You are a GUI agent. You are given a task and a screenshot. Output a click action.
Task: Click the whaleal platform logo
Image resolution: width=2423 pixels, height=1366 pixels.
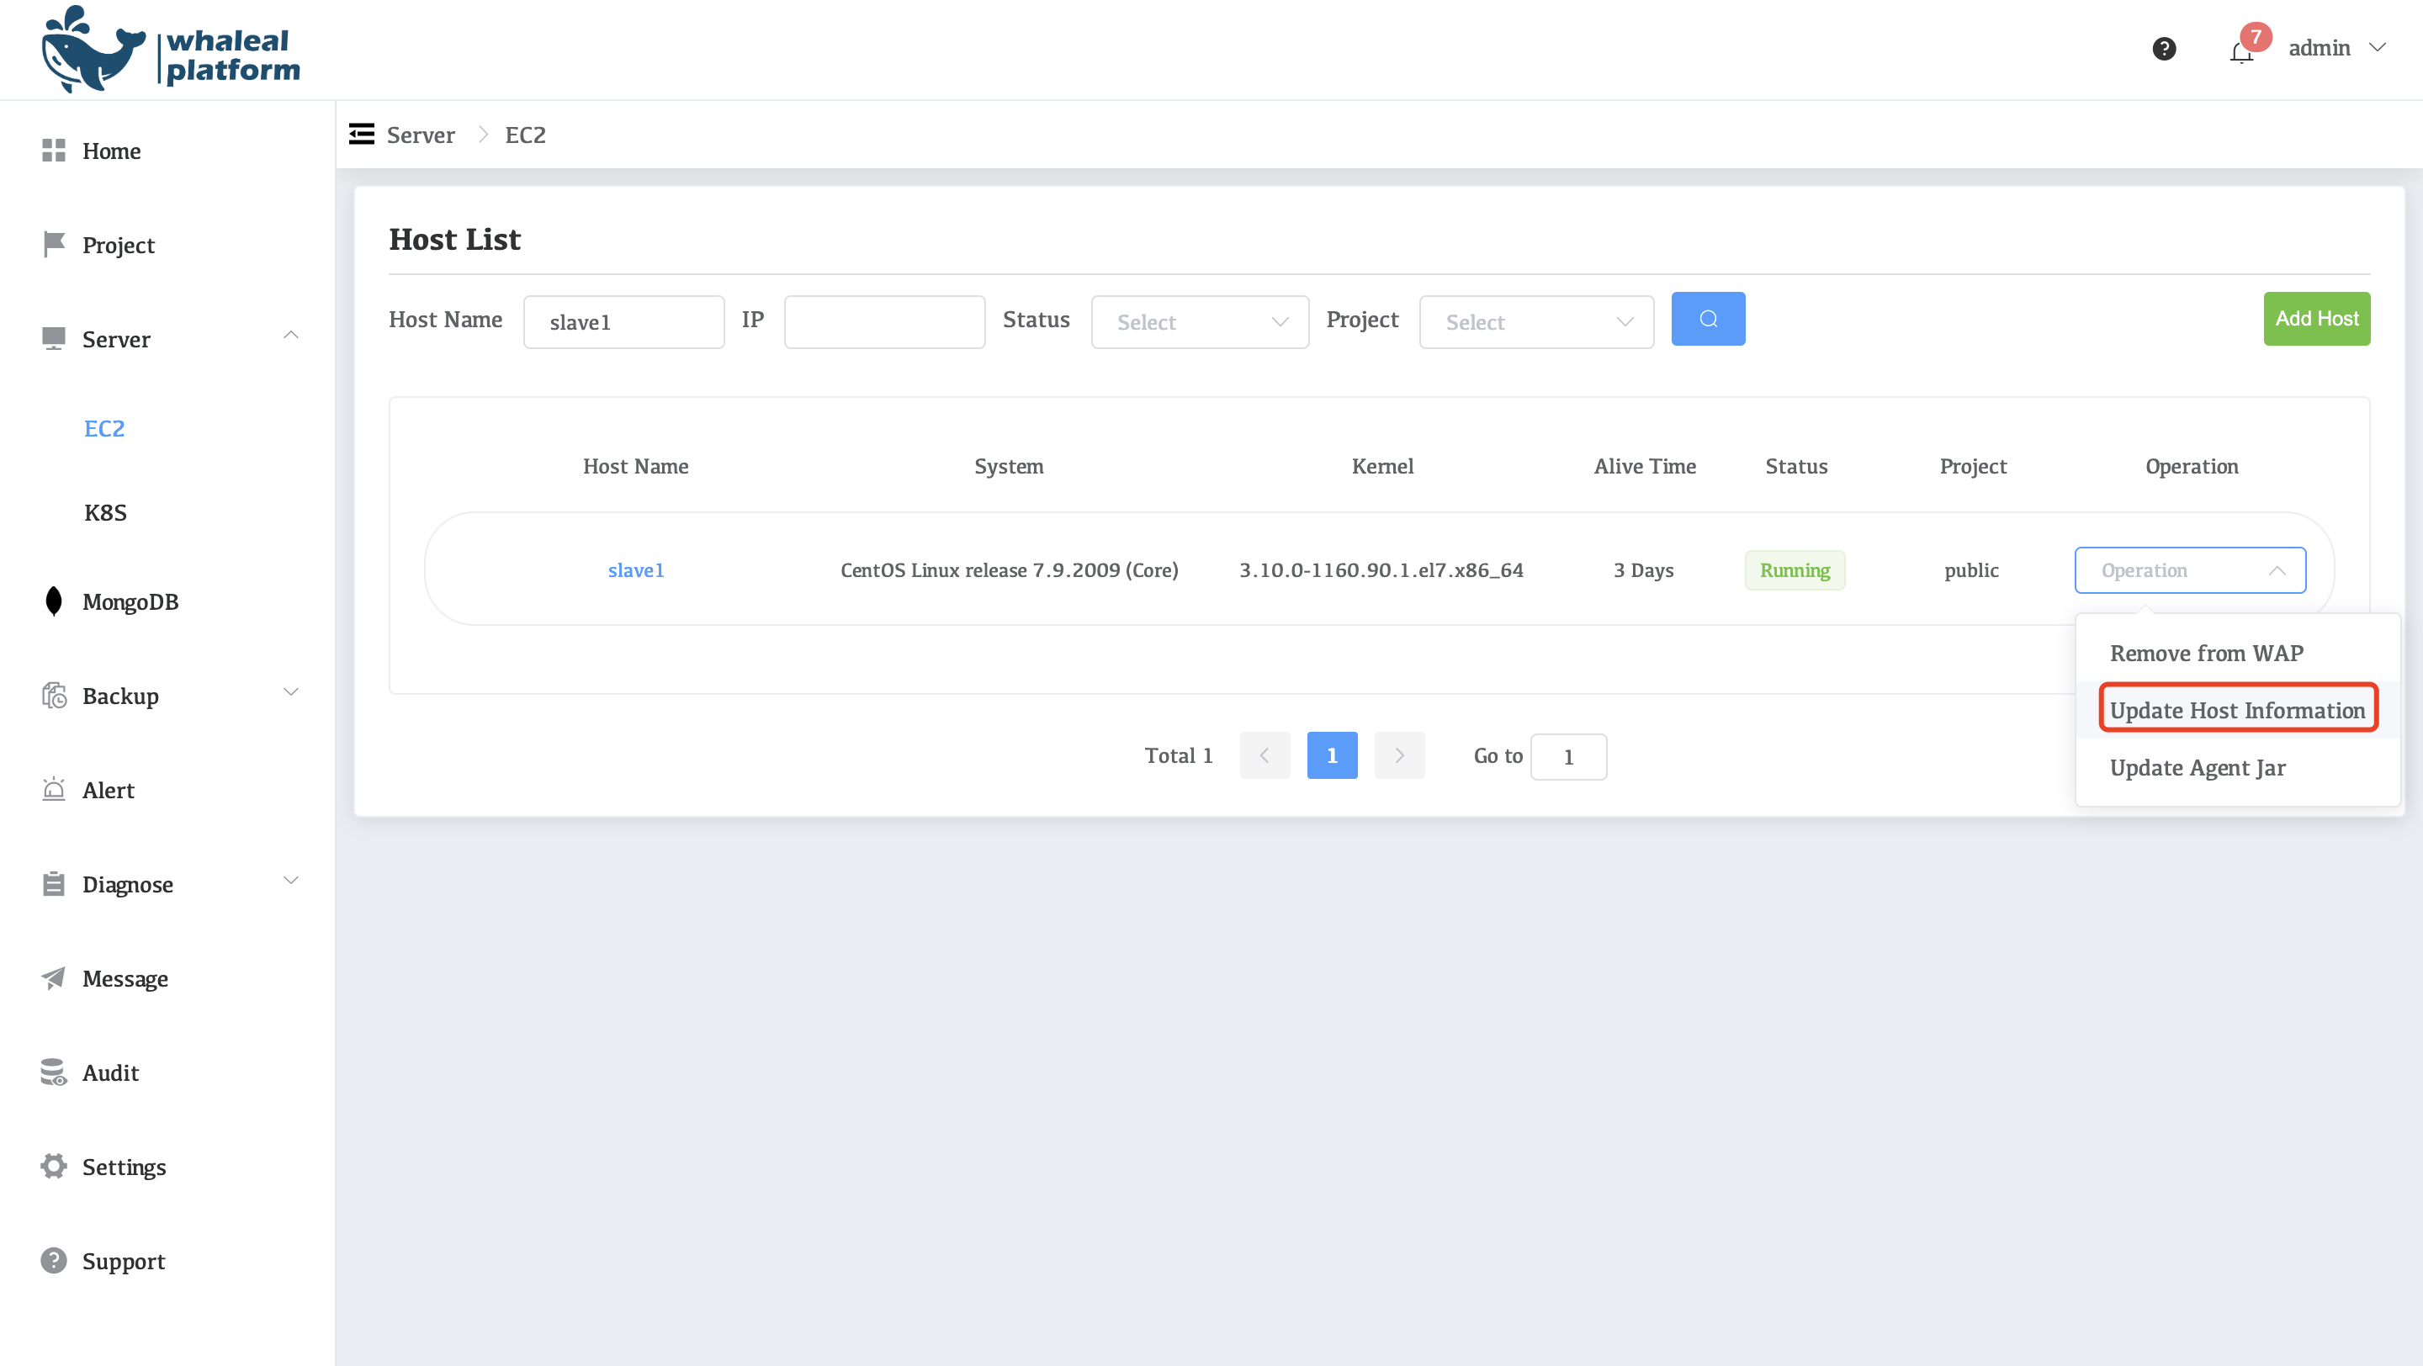click(x=170, y=50)
